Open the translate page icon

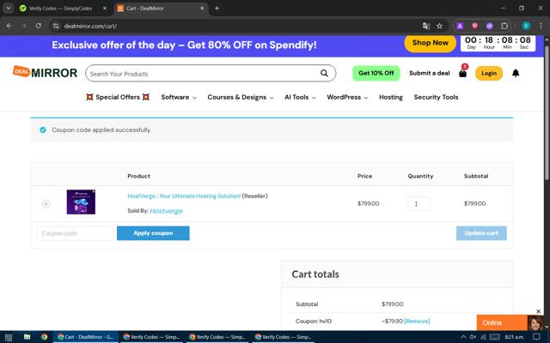pos(426,26)
